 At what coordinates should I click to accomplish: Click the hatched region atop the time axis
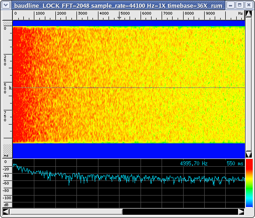(x=7, y=23)
